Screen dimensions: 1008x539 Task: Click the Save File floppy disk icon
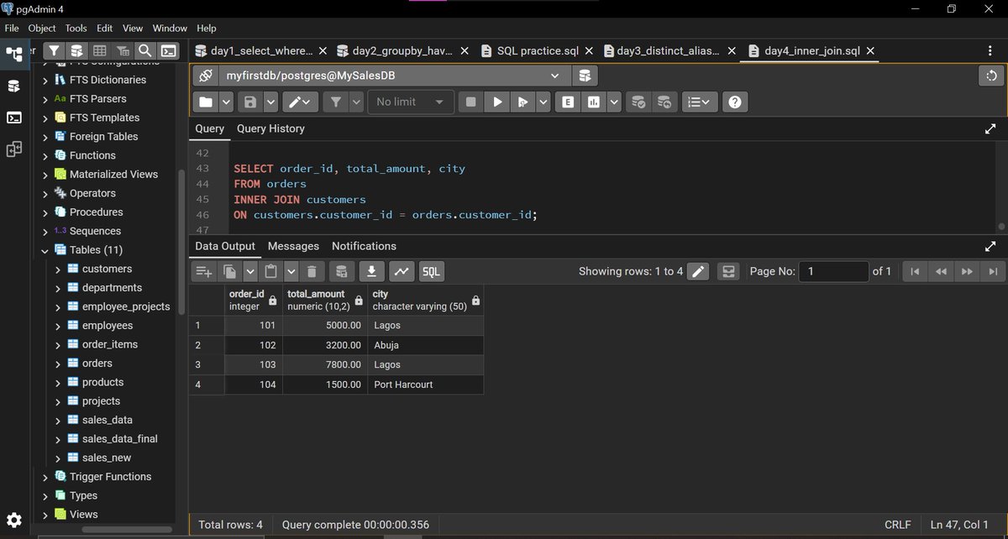(250, 102)
